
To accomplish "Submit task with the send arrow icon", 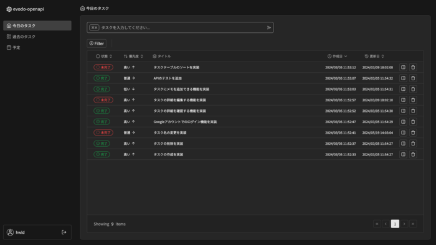I will click(x=269, y=27).
